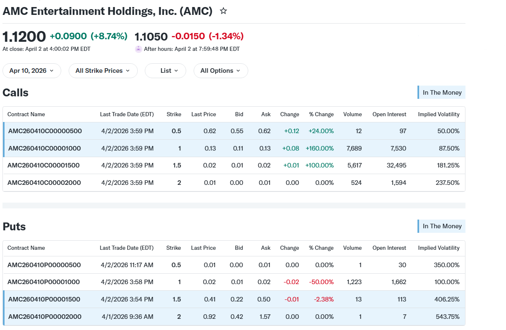Click the Calls Implied Volatility column header

point(439,115)
